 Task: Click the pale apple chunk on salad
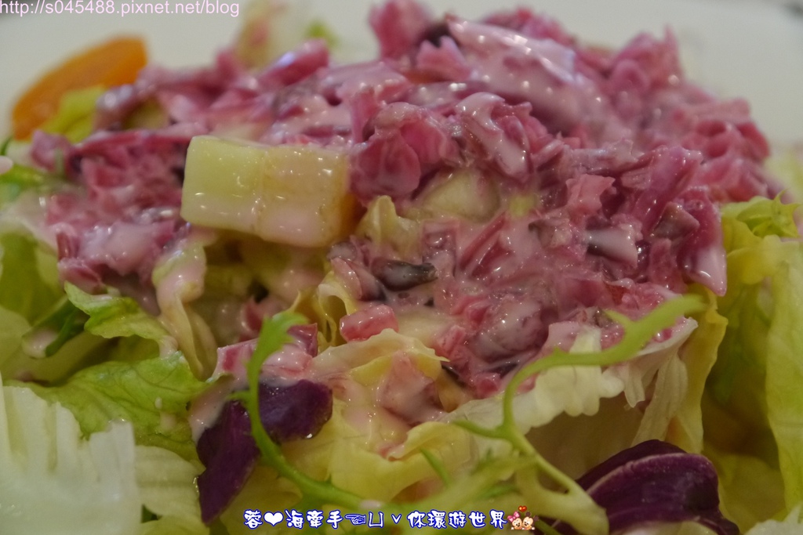click(x=265, y=189)
